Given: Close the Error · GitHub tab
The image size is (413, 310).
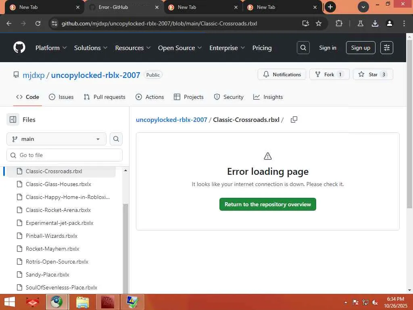Looking at the screenshot, I should [157, 7].
